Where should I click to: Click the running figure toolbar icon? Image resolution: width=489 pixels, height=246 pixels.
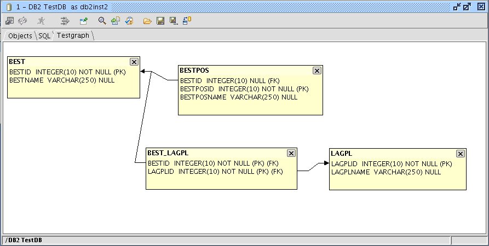click(x=41, y=21)
